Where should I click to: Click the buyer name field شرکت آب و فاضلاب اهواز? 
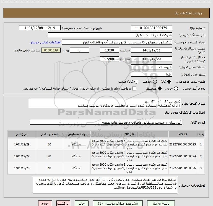110,35
